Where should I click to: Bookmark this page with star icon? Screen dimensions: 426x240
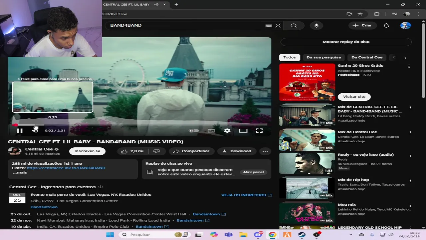tap(360, 14)
